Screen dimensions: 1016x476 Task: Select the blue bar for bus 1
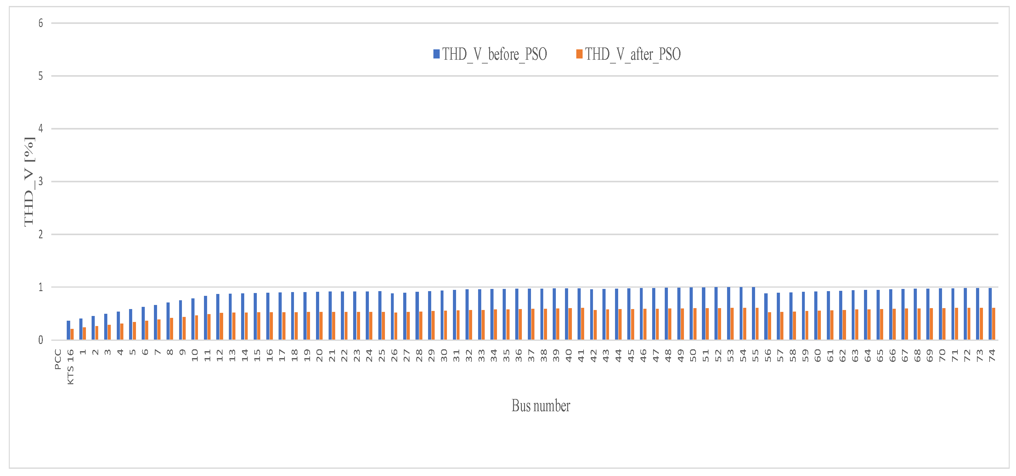[x=81, y=329]
